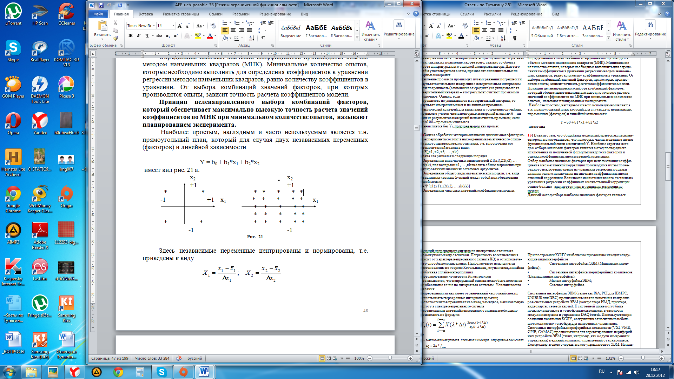The height and width of the screenshot is (379, 674).
Task: Open the µTorrent desktop icon
Action: (x=13, y=14)
